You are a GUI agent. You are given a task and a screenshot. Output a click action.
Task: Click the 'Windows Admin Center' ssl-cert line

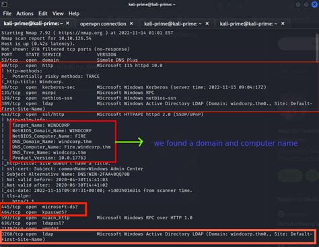click(x=75, y=169)
